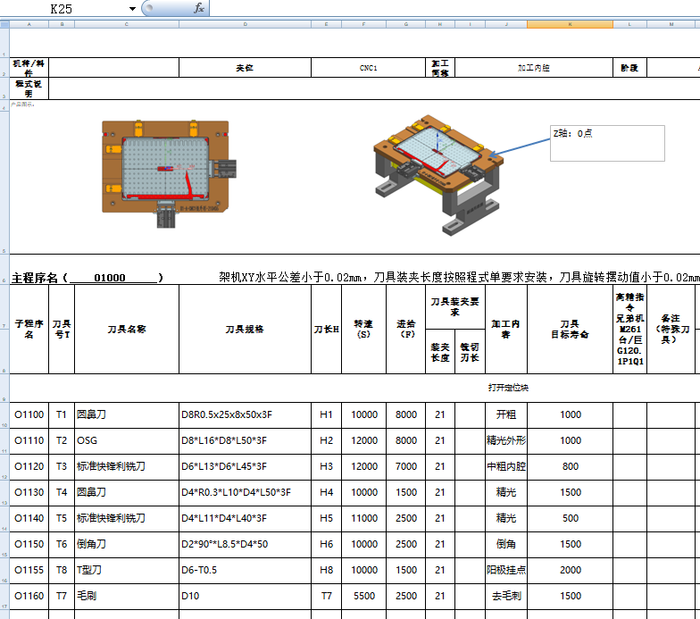Click the 精光外形 process cell
Screen dimensions: 700x619
(505, 441)
